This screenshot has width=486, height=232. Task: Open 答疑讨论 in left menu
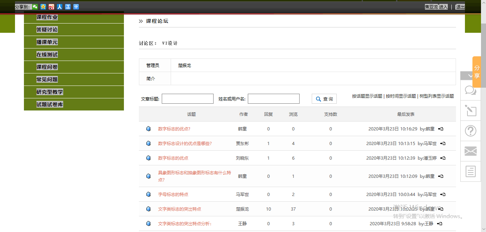(47, 30)
